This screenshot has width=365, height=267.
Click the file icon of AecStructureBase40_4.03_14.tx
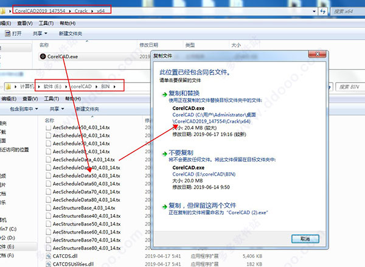pyautogui.click(x=49, y=216)
